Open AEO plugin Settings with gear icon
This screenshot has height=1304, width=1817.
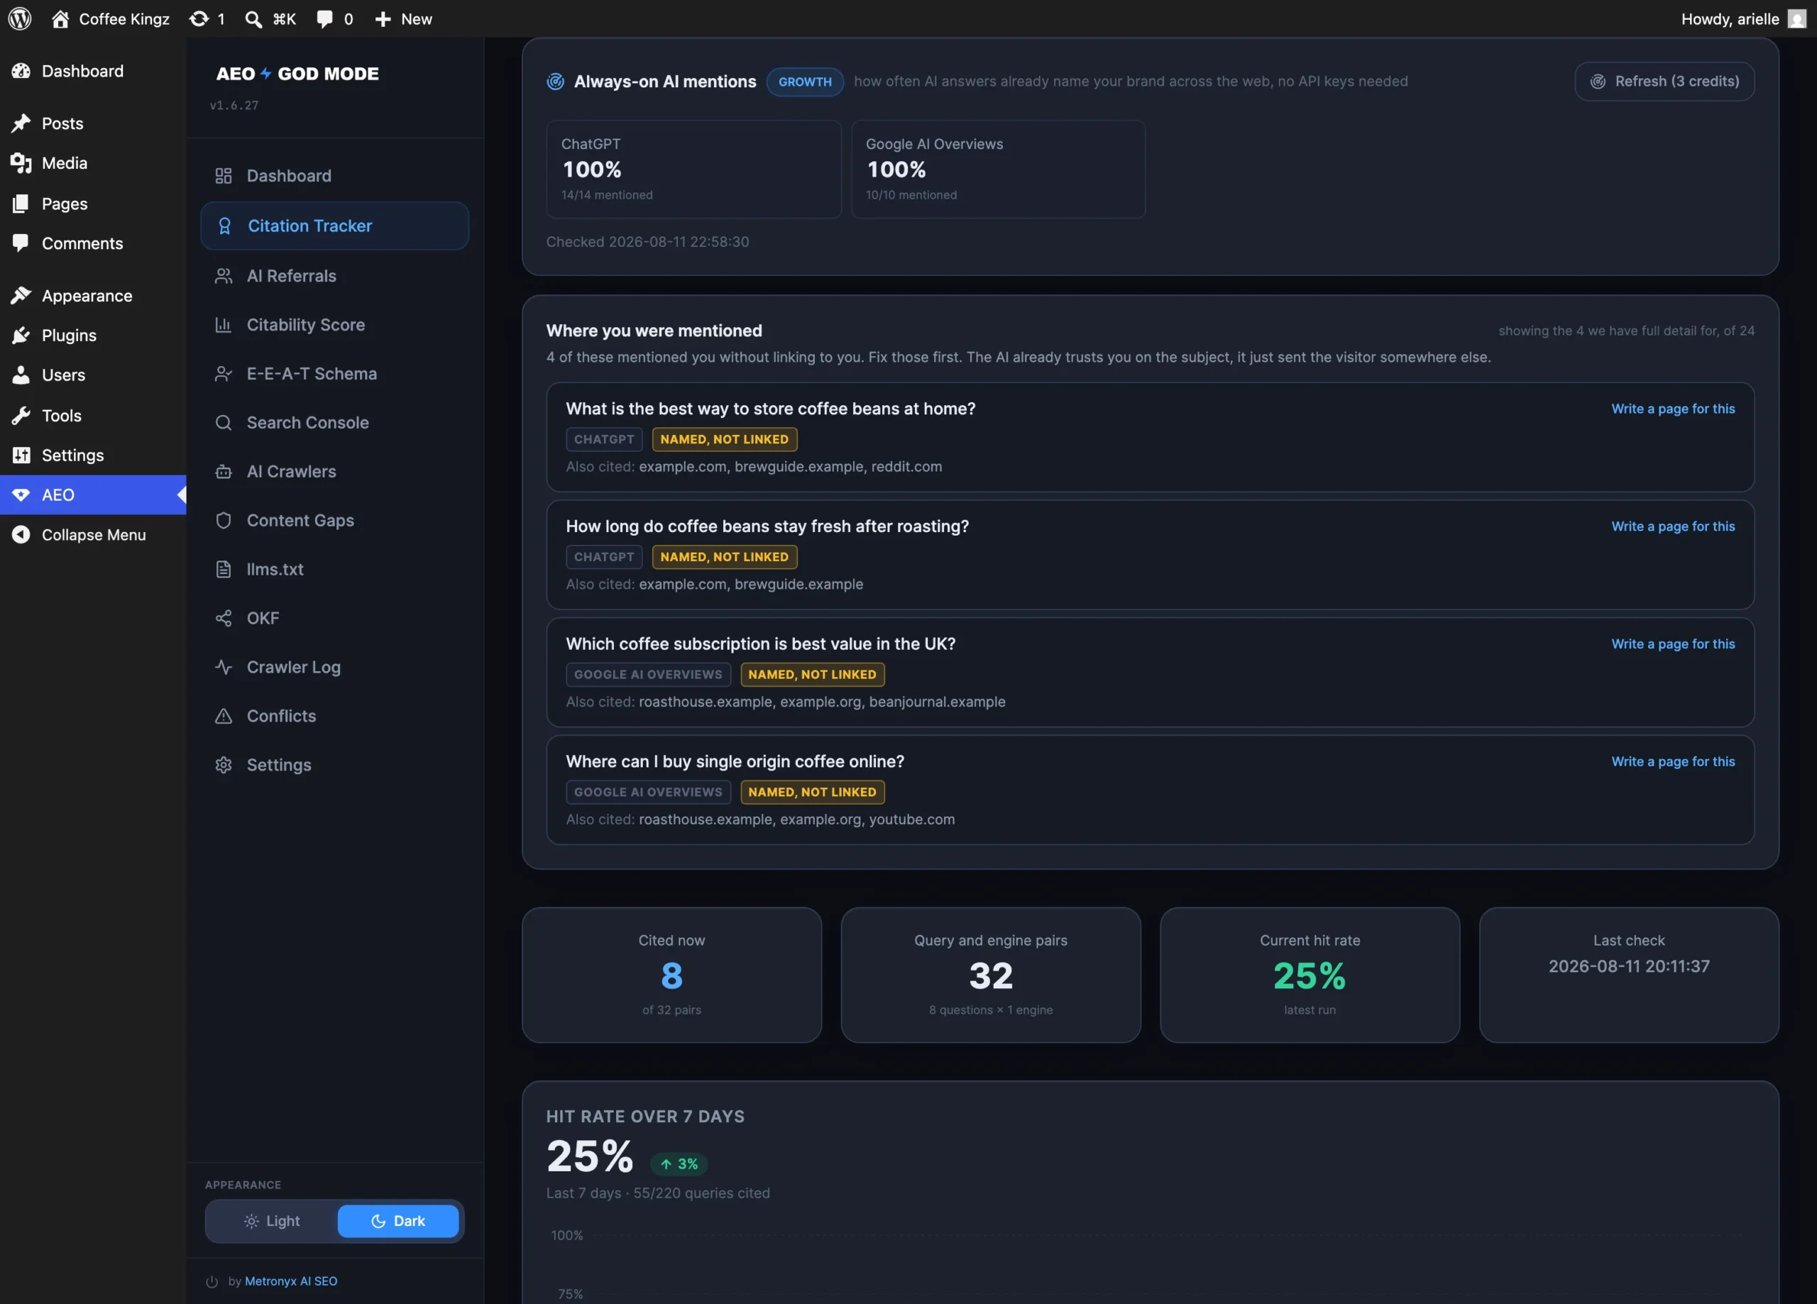tap(334, 764)
